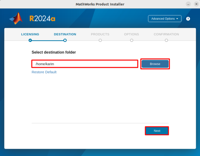Select the Destination tab label
200x156 pixels.
coord(65,34)
